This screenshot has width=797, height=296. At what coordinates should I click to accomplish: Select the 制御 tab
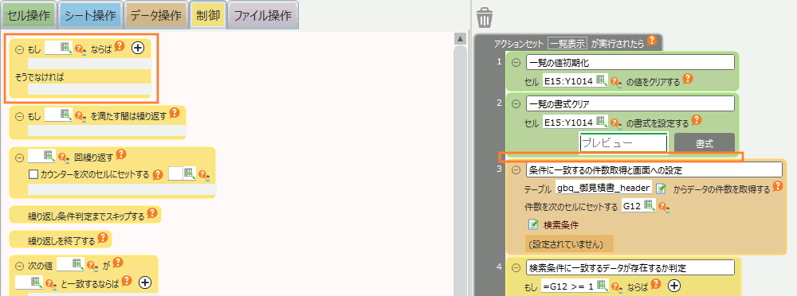[208, 16]
